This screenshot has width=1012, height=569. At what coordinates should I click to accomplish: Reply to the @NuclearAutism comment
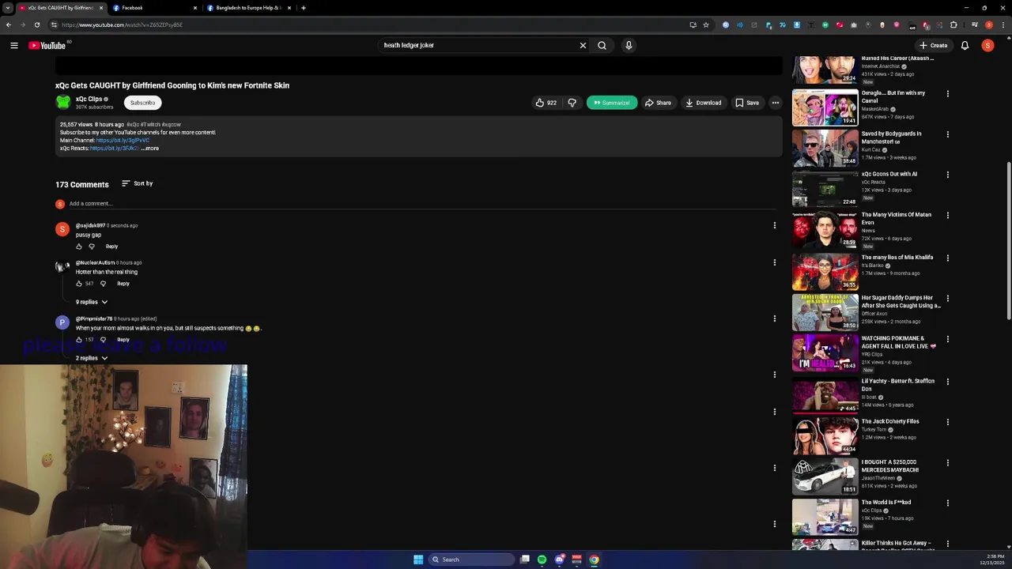coord(123,284)
